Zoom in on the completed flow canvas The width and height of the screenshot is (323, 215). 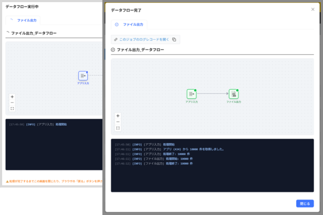118,116
